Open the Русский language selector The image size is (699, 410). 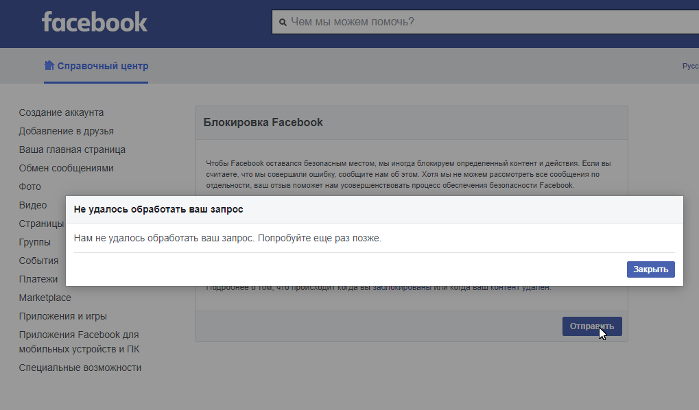(x=690, y=66)
